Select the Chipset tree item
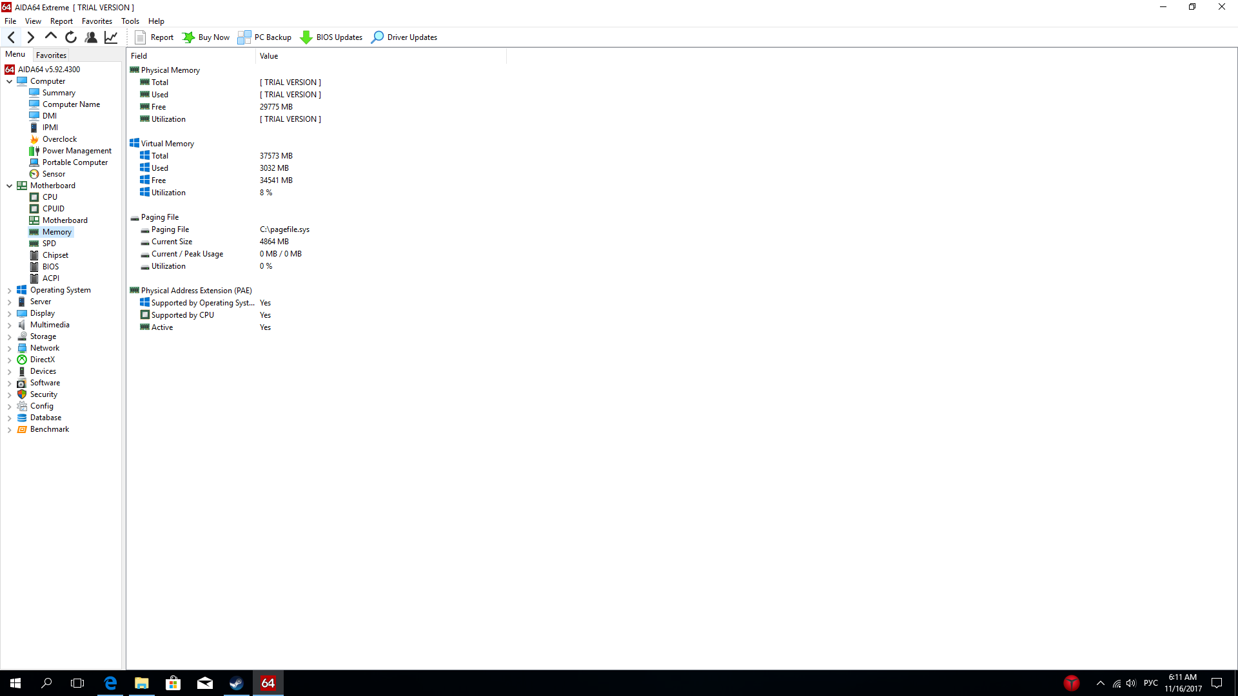Viewport: 1238px width, 696px height. coord(55,255)
